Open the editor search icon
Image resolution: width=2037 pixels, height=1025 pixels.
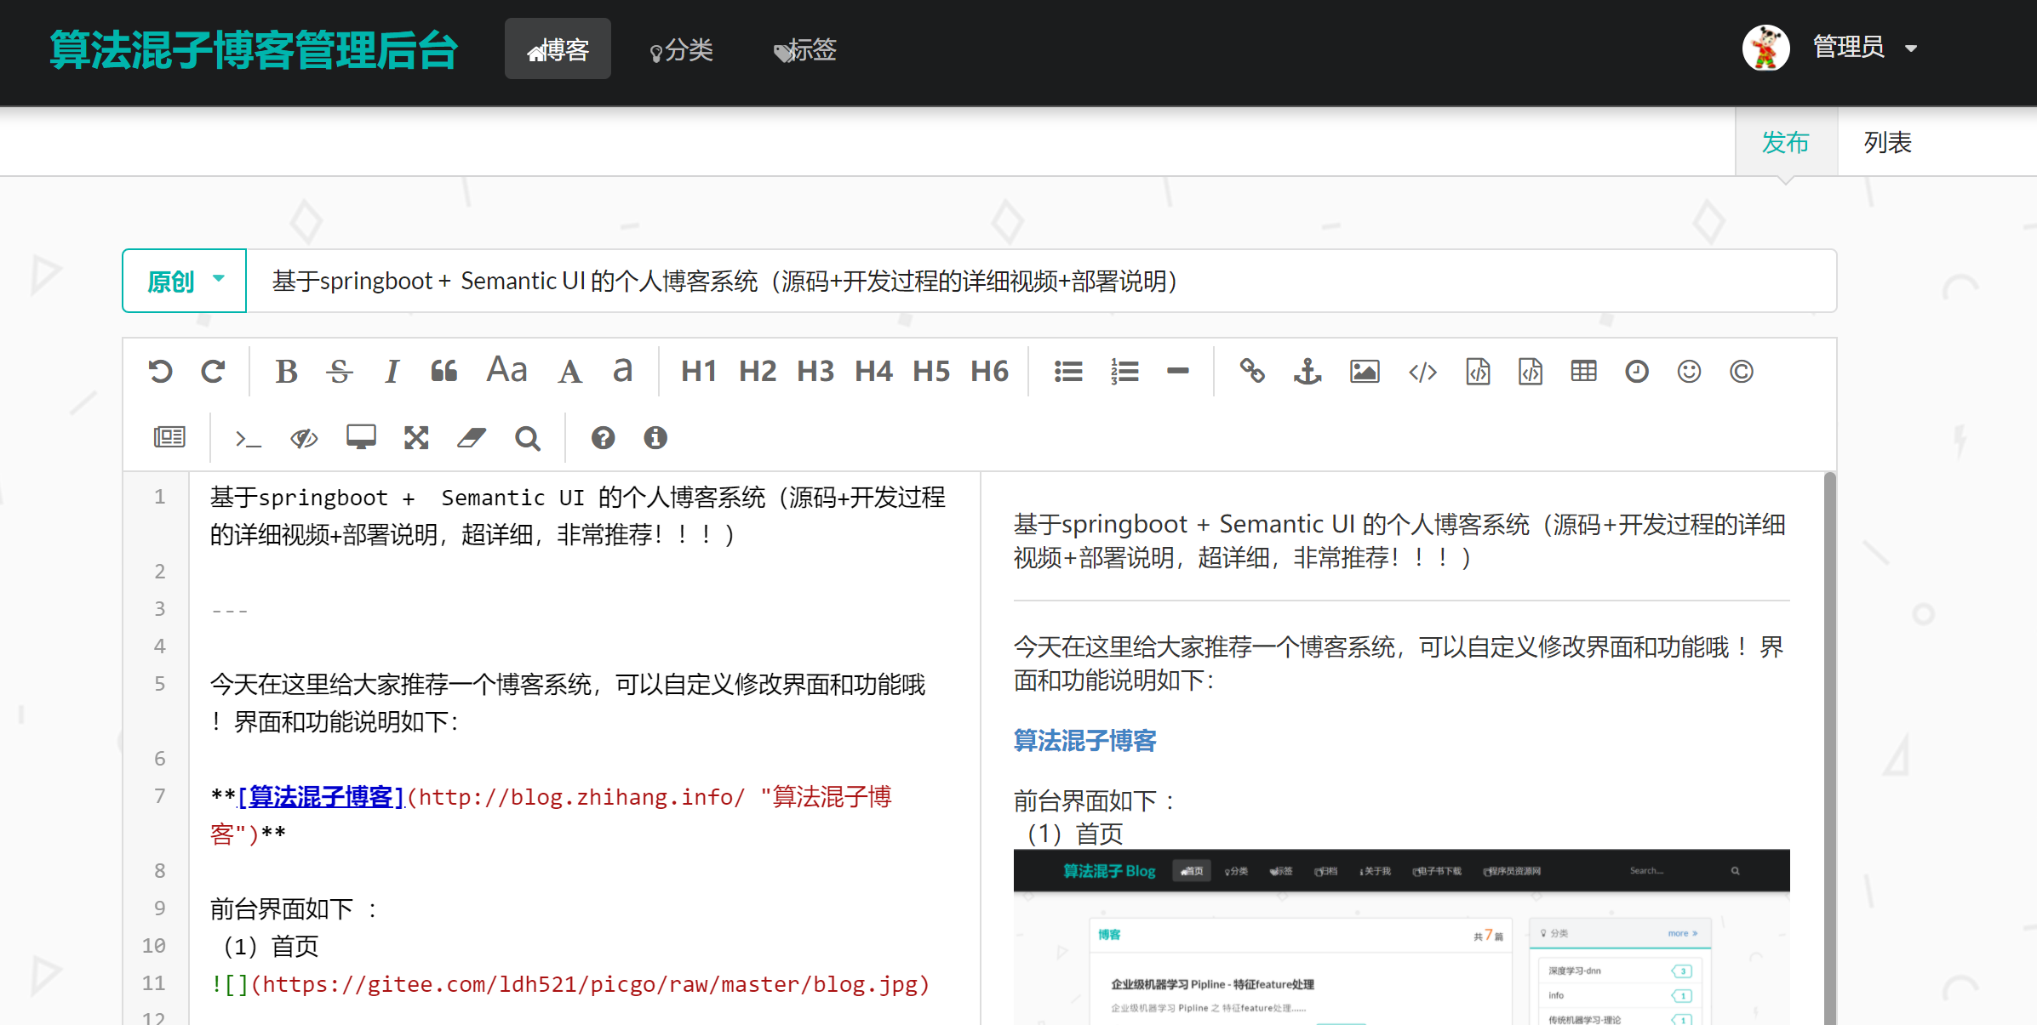point(528,437)
